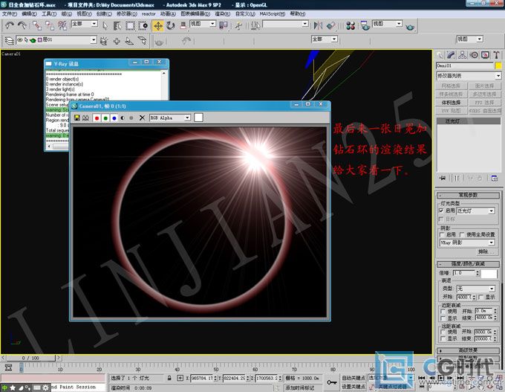Click the 自动关键点 auto key button

[353, 378]
